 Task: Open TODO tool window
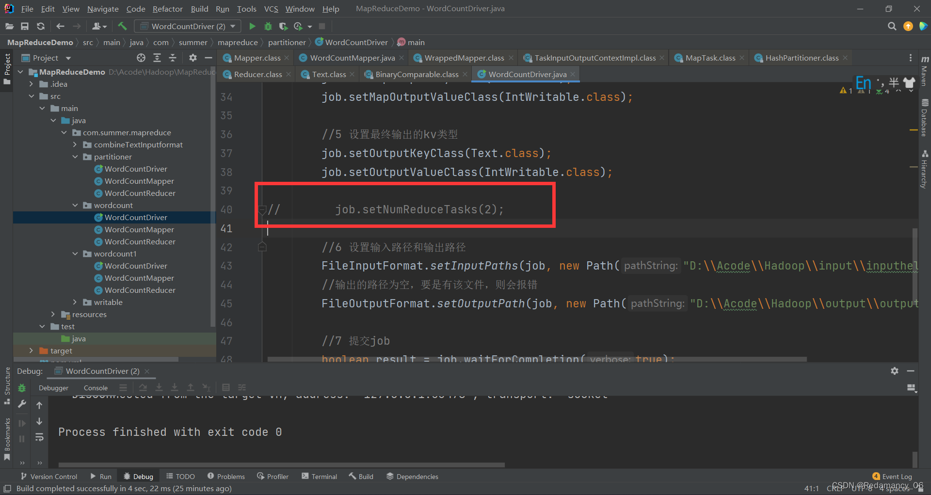(180, 477)
